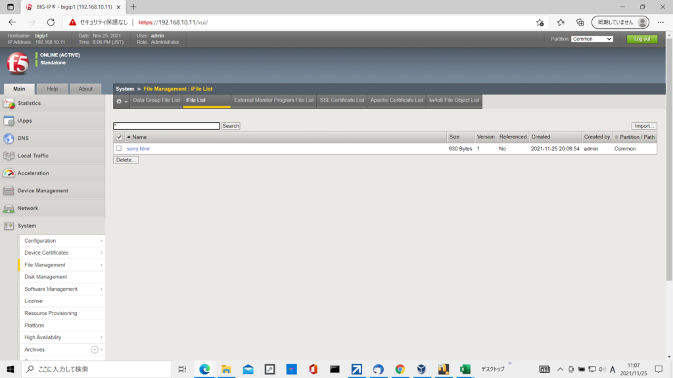Click the F5 logo icon

(x=17, y=64)
